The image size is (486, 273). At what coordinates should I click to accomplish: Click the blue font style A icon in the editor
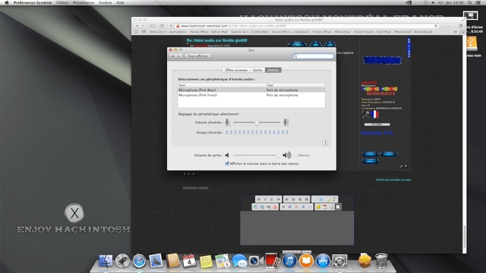[x=303, y=207]
